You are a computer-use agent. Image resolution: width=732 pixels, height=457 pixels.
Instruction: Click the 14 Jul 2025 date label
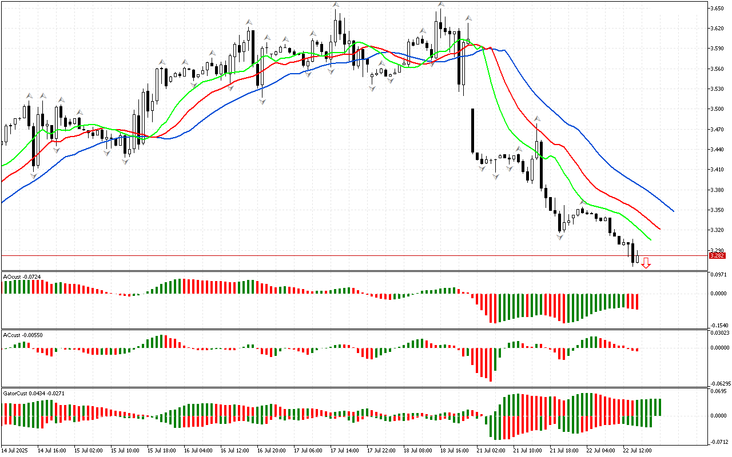(15, 450)
